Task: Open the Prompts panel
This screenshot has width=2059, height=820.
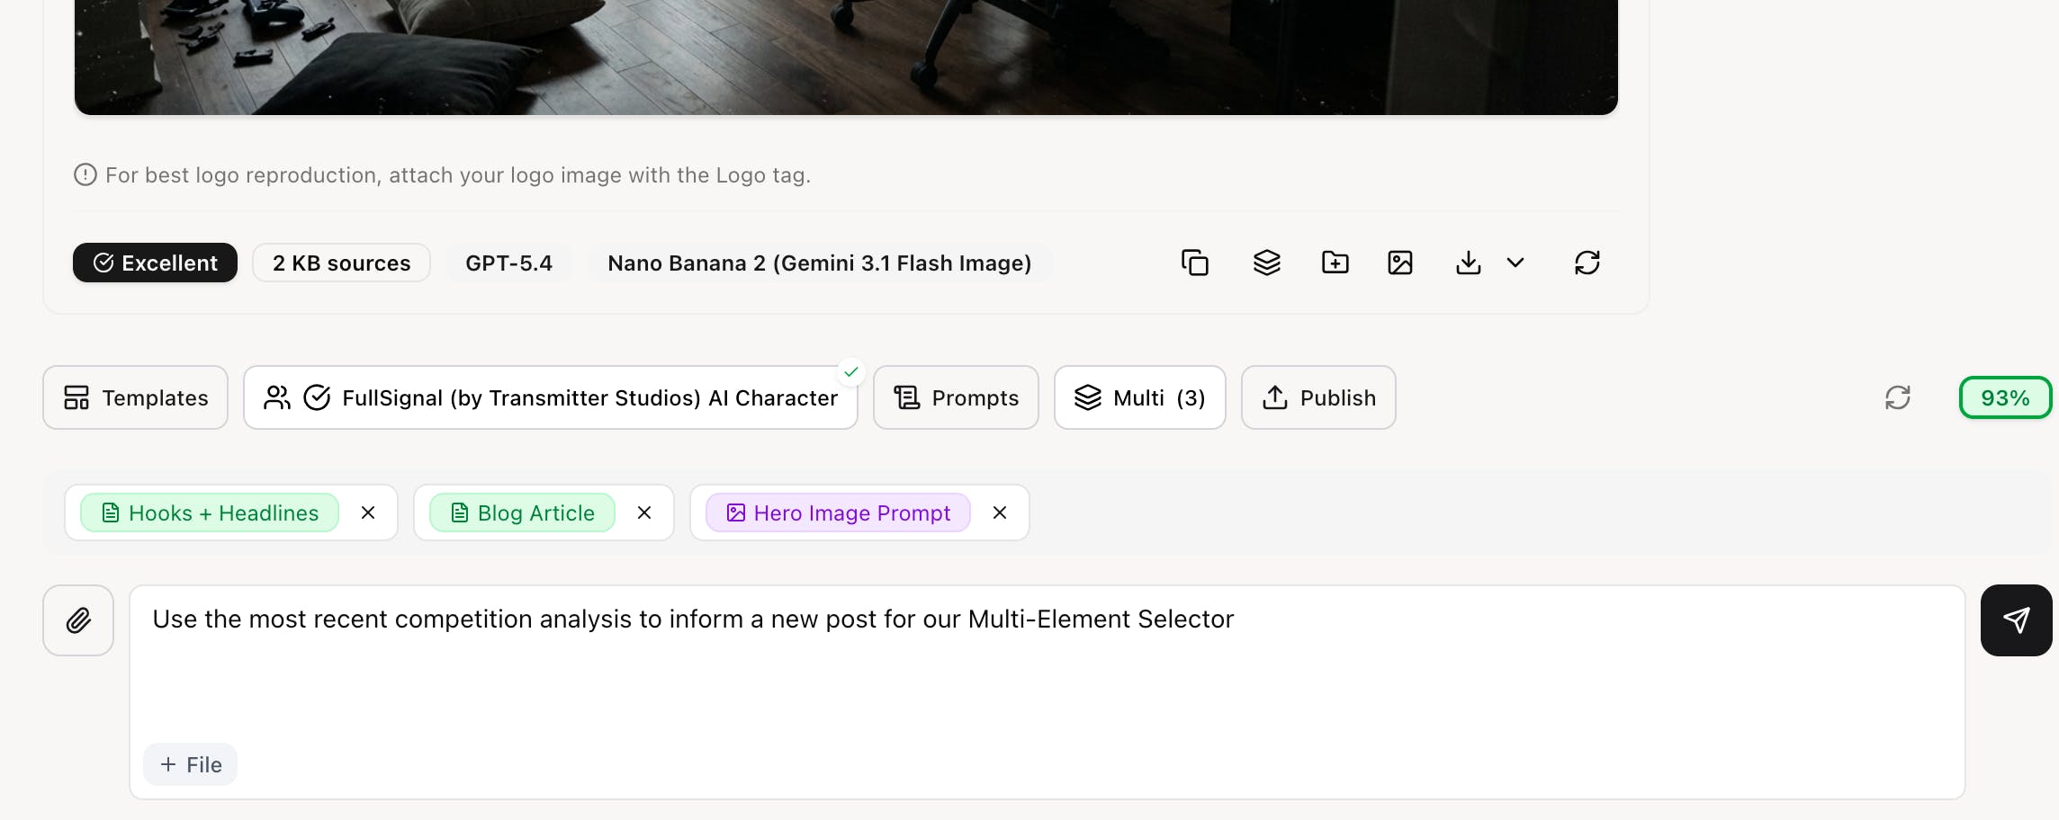Action: click(956, 397)
